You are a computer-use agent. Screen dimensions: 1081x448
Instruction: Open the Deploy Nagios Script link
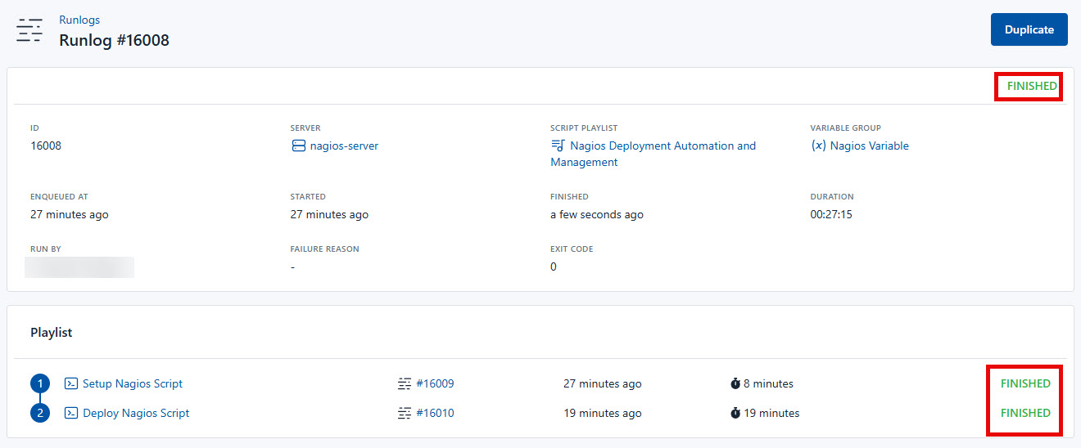pyautogui.click(x=136, y=413)
